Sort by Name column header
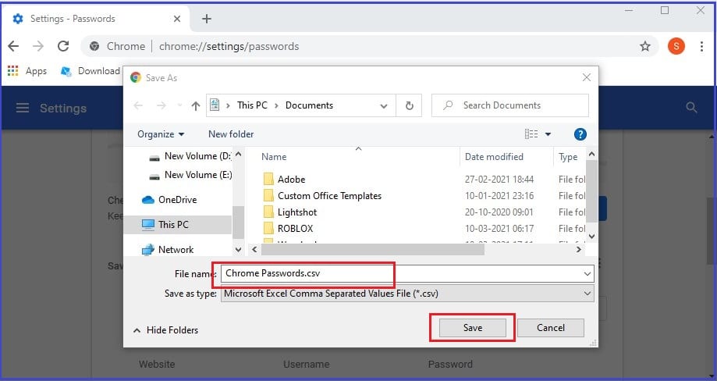717x381 pixels. [274, 157]
